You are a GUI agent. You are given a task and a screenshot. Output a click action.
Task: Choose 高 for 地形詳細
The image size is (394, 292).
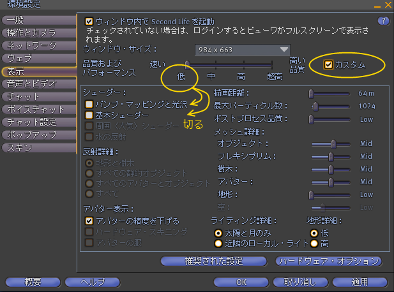(314, 244)
